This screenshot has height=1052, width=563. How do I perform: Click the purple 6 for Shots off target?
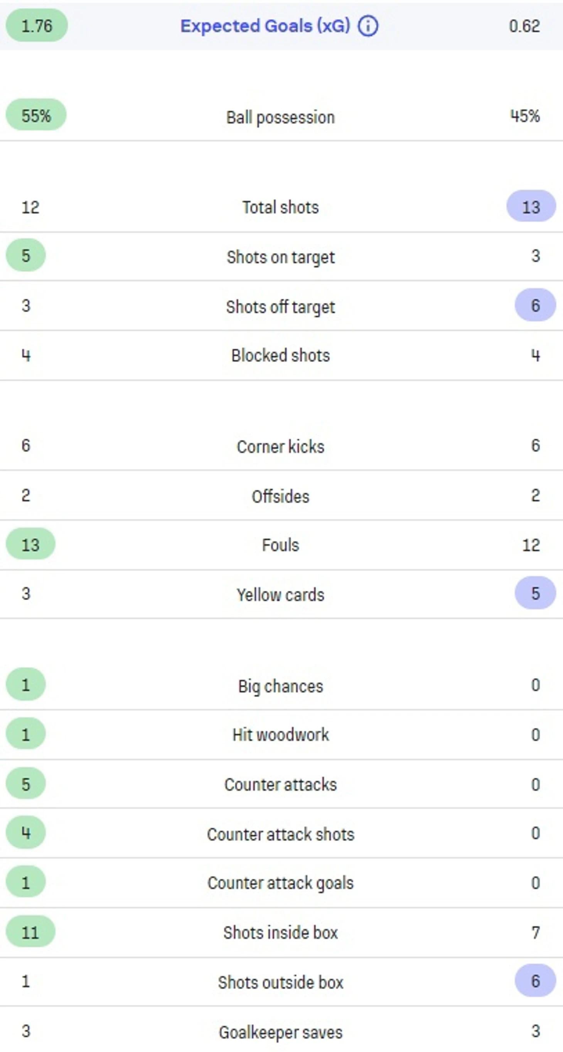click(x=535, y=306)
